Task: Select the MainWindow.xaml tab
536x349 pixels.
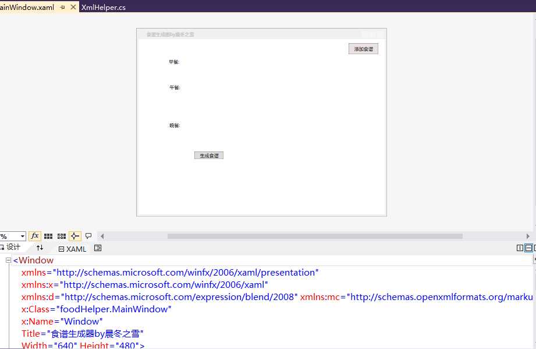Action: tap(27, 7)
